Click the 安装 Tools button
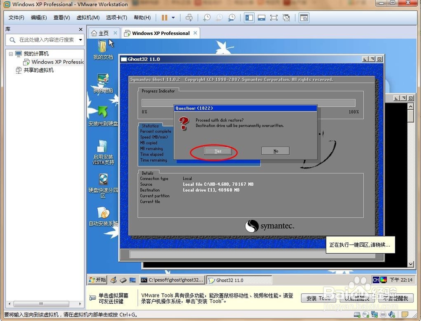Image resolution: width=421 pixels, height=321 pixels. [x=318, y=298]
